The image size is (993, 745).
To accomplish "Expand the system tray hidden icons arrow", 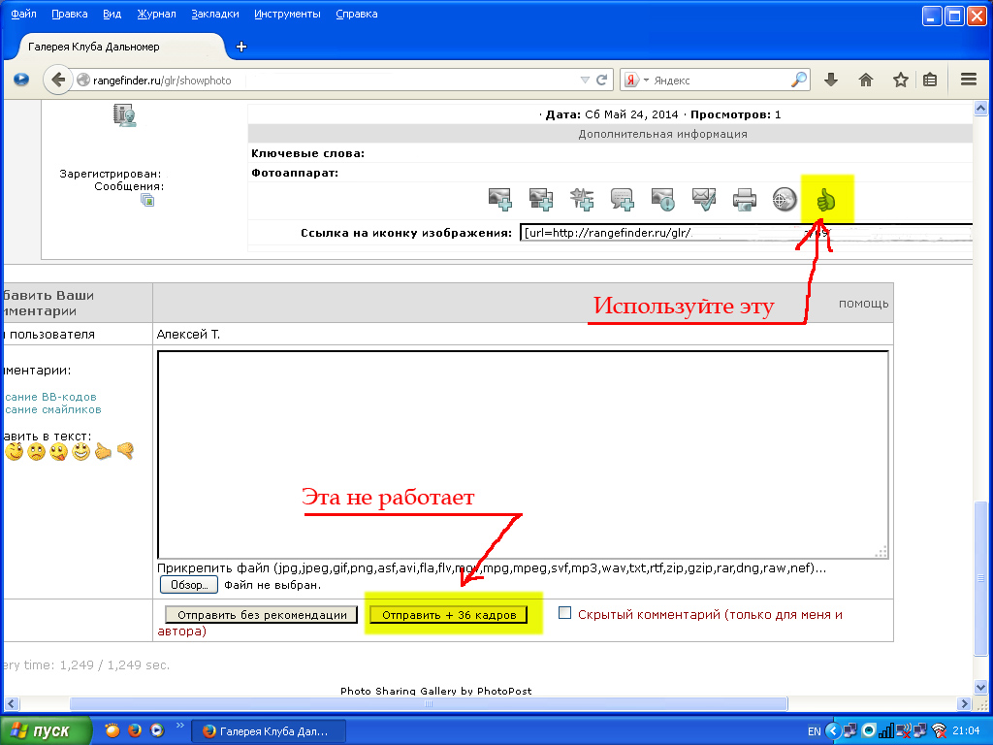I will 833,731.
